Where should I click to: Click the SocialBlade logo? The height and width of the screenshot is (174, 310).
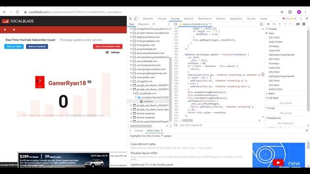coord(18,21)
